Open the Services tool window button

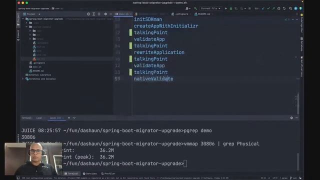[90, 173]
